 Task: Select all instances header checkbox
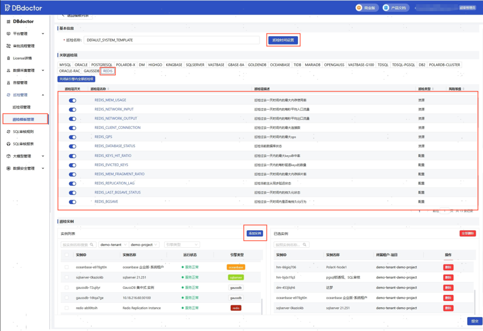click(67, 255)
